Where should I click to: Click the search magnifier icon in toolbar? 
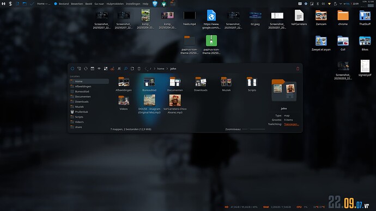click(x=126, y=69)
